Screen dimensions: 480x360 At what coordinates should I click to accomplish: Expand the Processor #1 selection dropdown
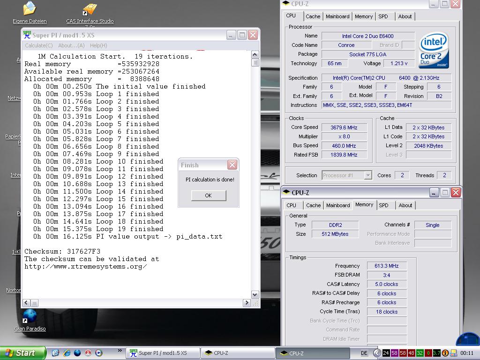tap(368, 175)
